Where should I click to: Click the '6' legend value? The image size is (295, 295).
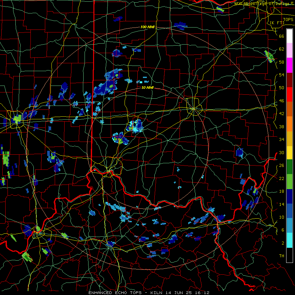[x=283, y=230]
